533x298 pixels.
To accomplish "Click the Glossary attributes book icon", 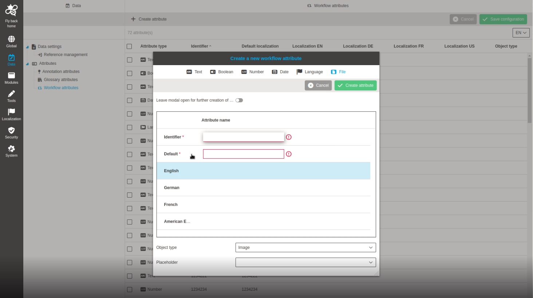I will (40, 80).
